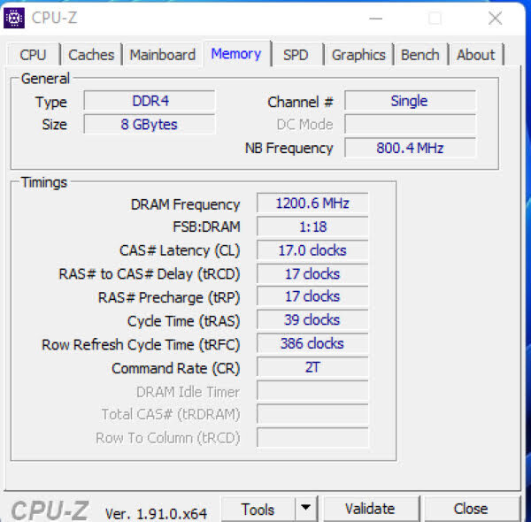This screenshot has width=531, height=522.
Task: Click the 1200.6 MHz DRAM Frequency value
Action: 312,203
